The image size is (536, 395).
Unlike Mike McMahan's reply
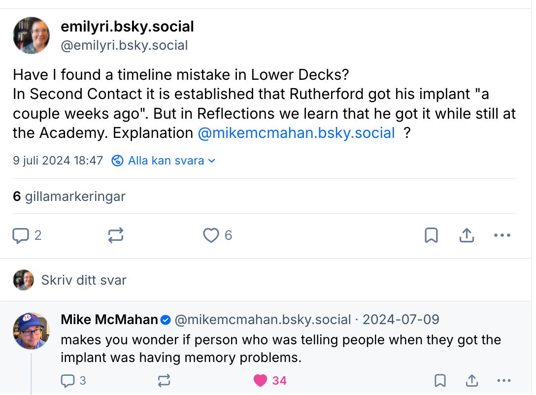click(261, 381)
